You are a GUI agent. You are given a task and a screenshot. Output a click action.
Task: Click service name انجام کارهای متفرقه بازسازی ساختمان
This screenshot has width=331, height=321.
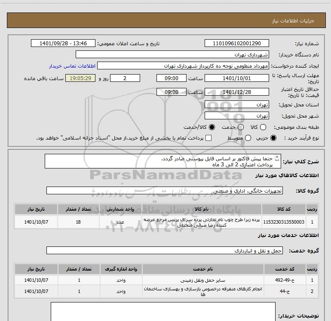[x=203, y=291]
